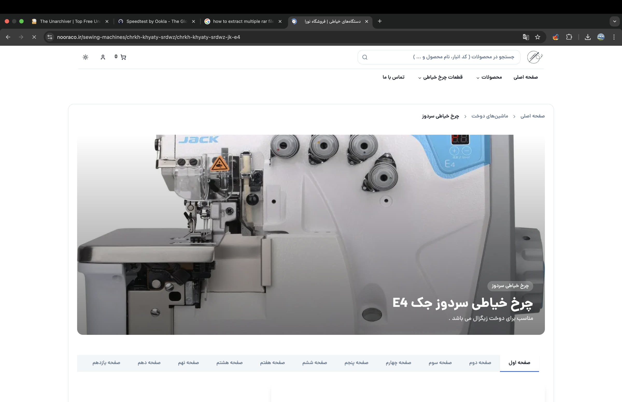The width and height of the screenshot is (622, 402).
Task: Click the Noora store logo
Action: [535, 57]
